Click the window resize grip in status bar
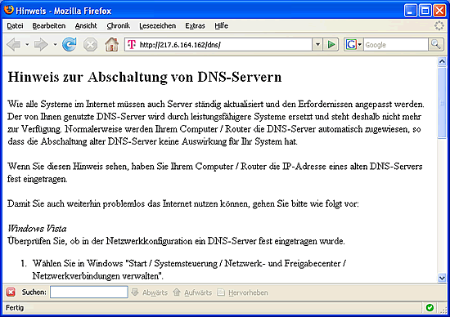The width and height of the screenshot is (450, 317). [x=444, y=310]
